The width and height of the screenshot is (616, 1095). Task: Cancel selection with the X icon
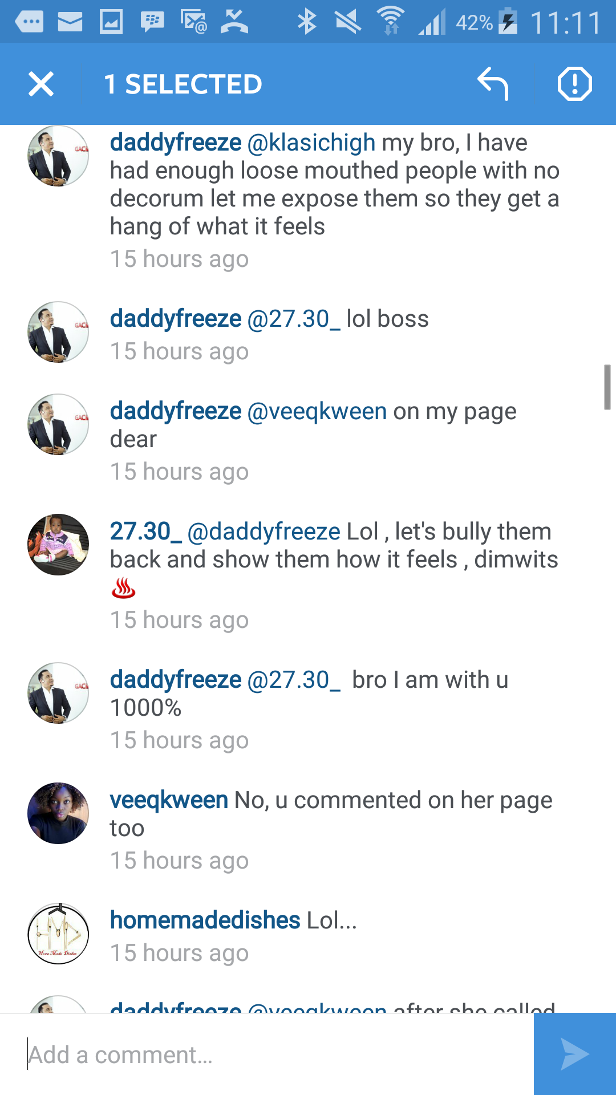tap(41, 84)
